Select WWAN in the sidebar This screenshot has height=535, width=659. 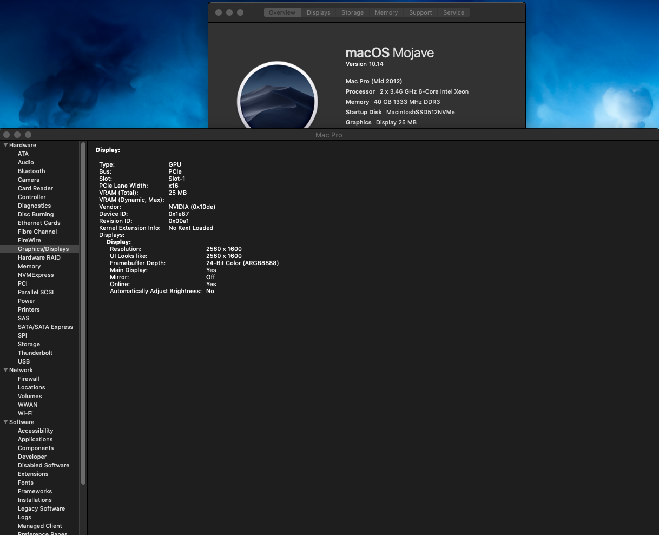tap(28, 405)
